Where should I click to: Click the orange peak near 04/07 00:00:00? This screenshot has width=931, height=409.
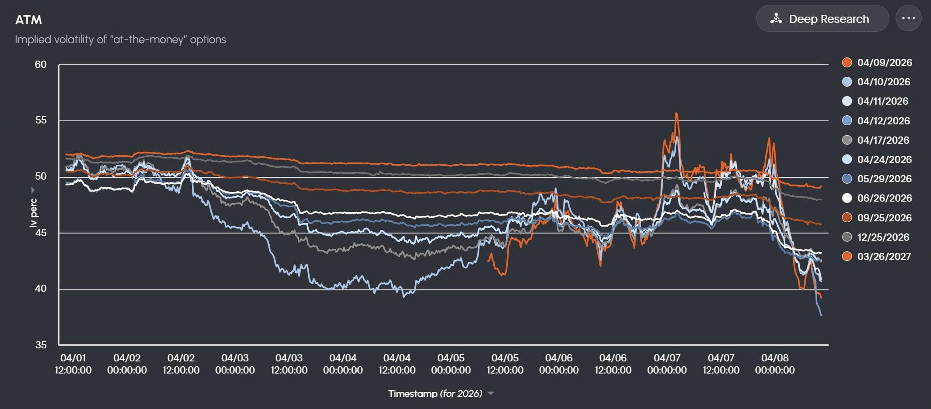click(676, 114)
